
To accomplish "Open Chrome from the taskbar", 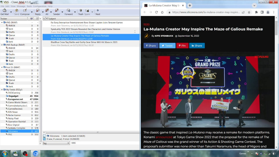I will tap(35, 154).
